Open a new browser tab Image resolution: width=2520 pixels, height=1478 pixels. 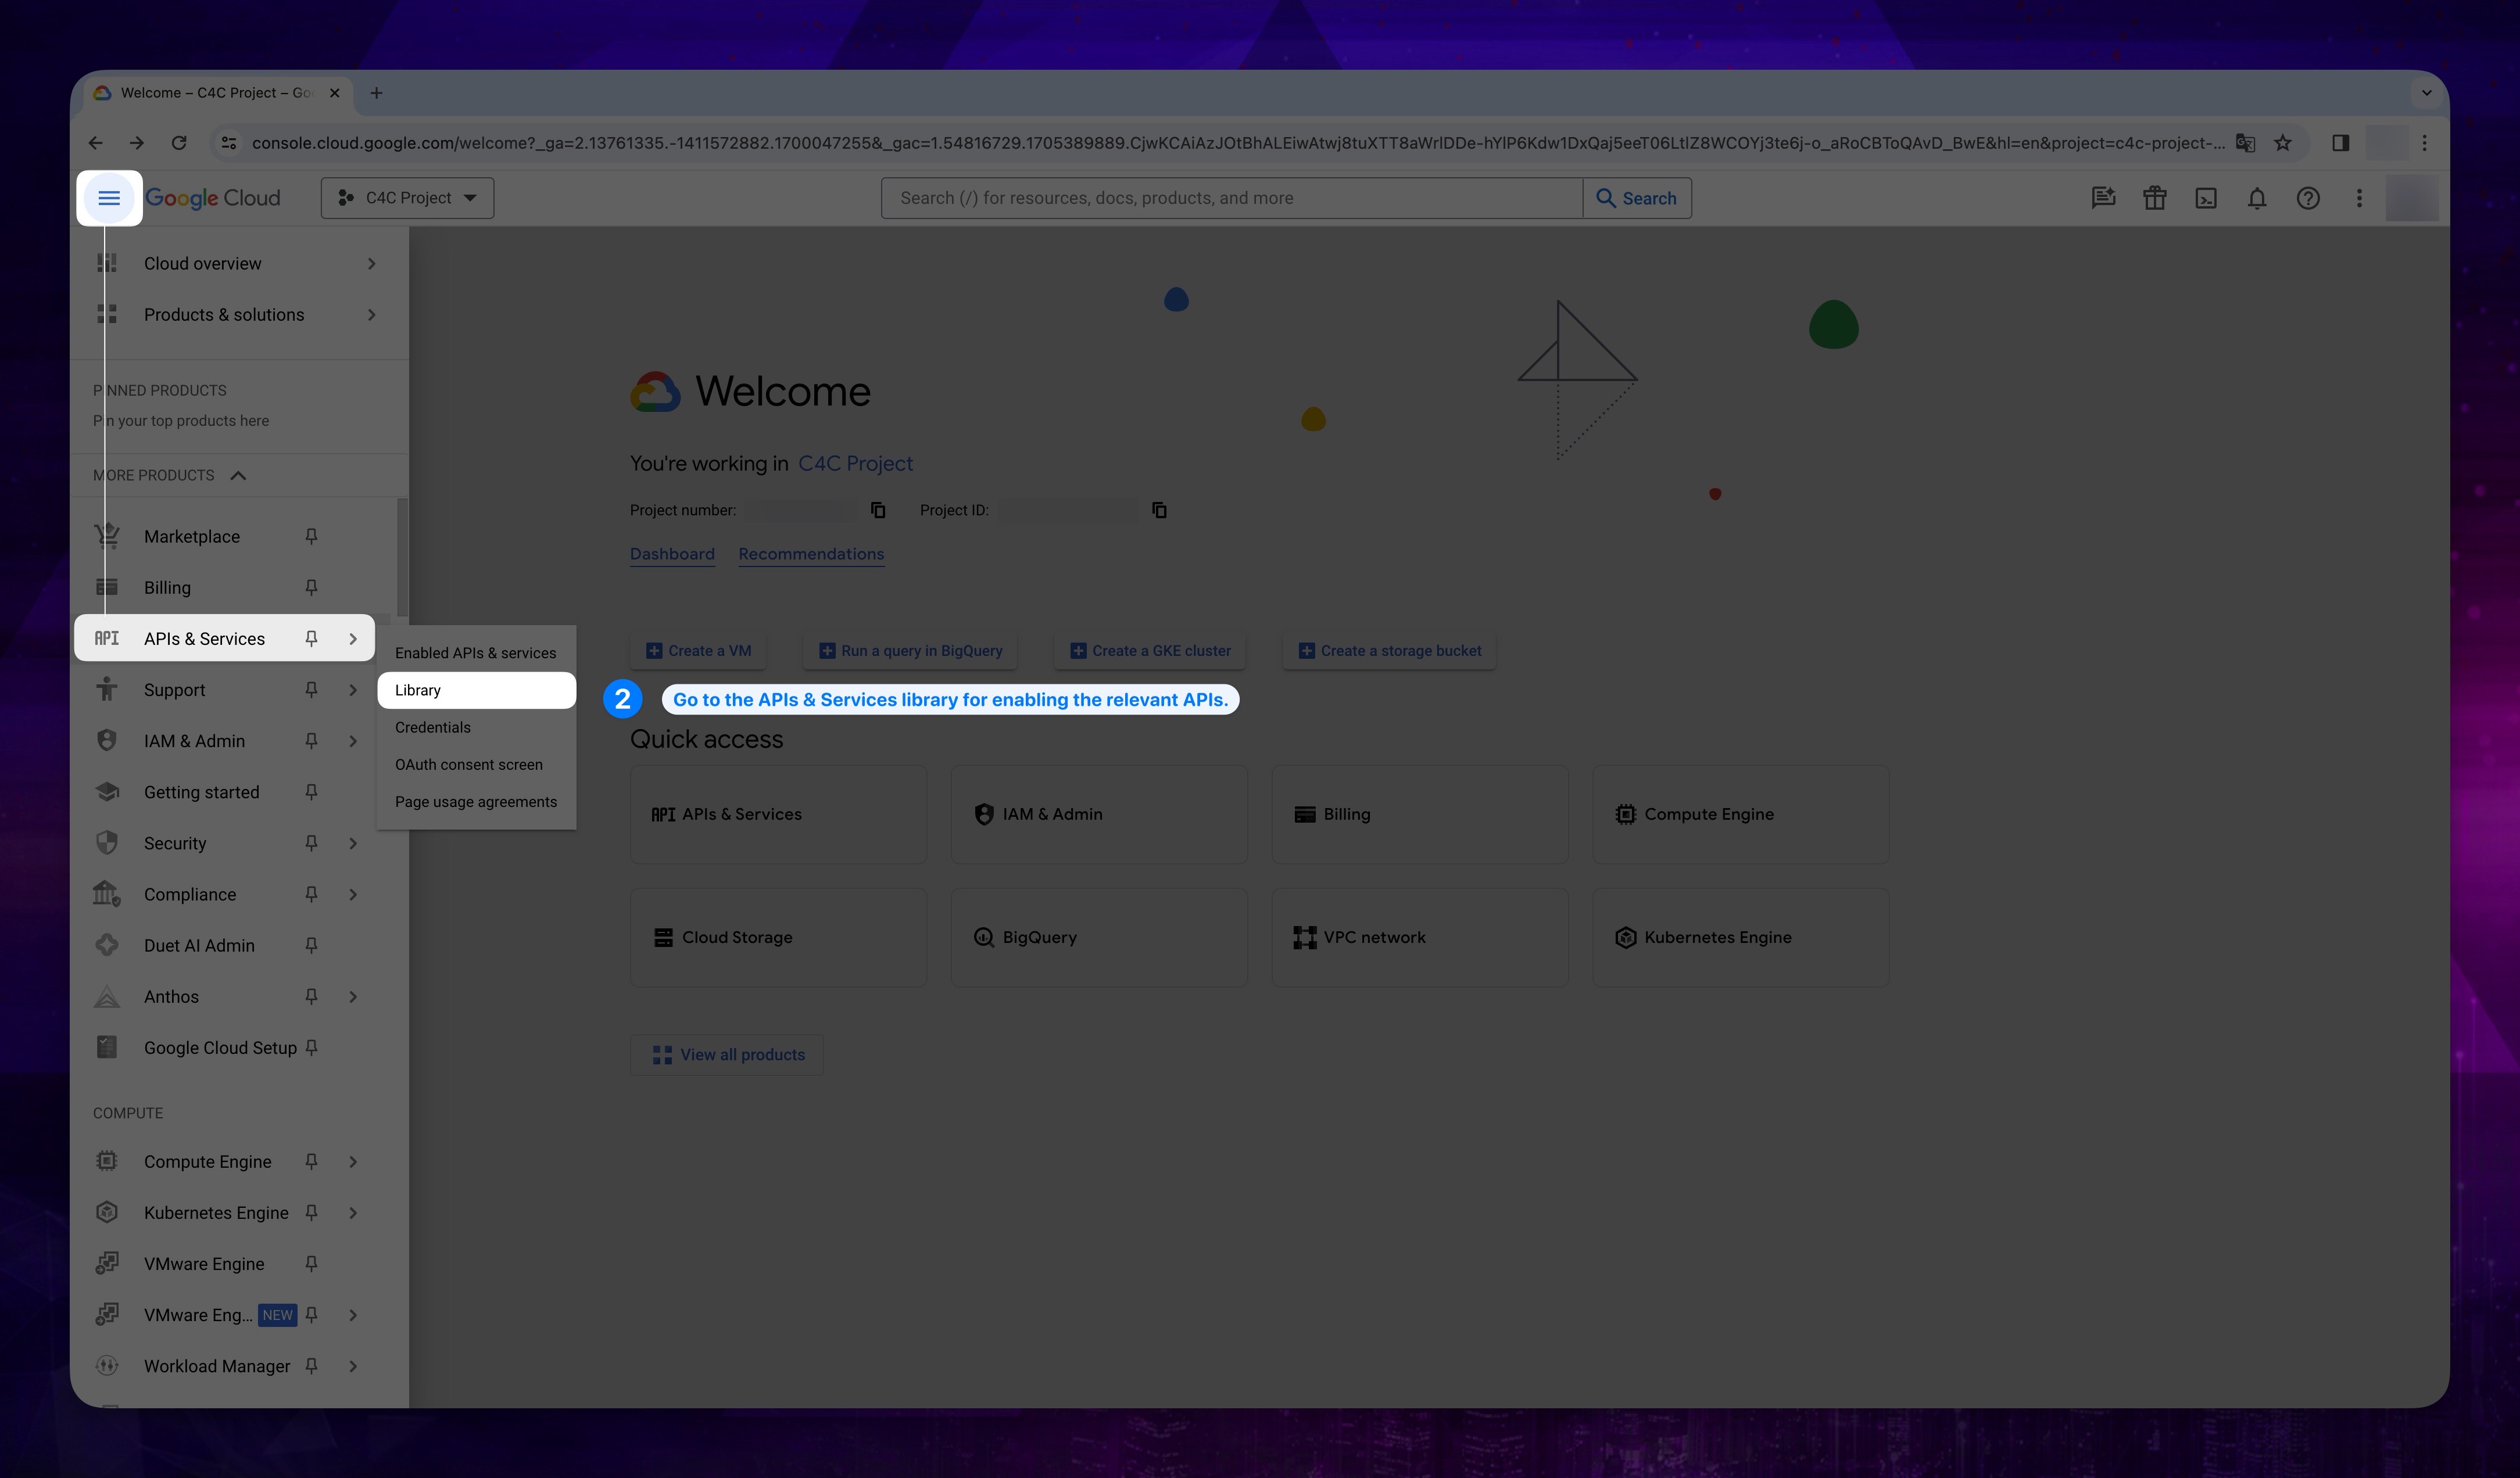click(x=376, y=93)
